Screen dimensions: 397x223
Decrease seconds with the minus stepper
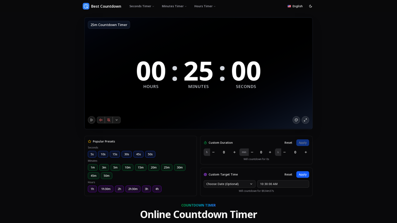point(285,152)
